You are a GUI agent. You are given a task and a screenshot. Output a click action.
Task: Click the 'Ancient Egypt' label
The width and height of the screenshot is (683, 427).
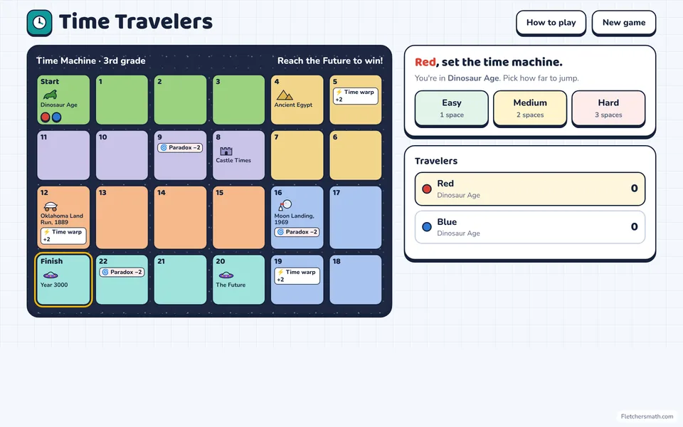tap(293, 105)
